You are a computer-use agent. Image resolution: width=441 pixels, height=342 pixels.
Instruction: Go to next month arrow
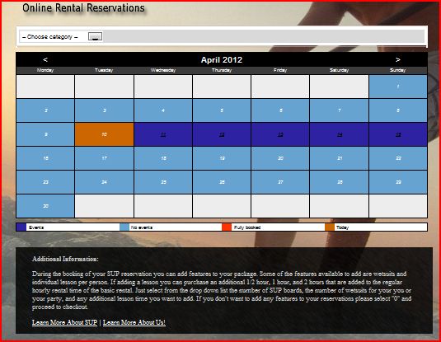[x=397, y=59]
